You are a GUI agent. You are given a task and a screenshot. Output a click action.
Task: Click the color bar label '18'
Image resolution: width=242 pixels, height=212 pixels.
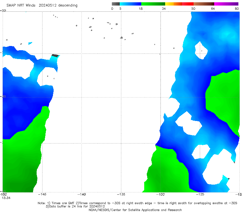[141, 8]
